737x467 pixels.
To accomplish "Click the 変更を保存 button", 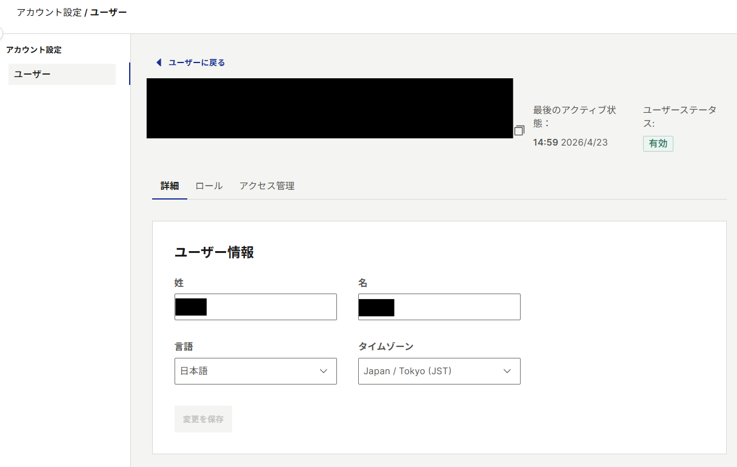I will click(x=203, y=419).
